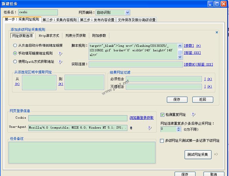This screenshot has height=176, width=229.
Task: Decrease the duplicate URL stop count
Action: coord(178,130)
